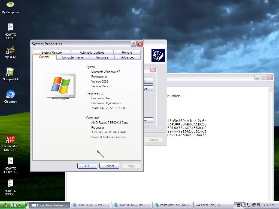Select the MyPal 68 browser shortcut

(10, 52)
